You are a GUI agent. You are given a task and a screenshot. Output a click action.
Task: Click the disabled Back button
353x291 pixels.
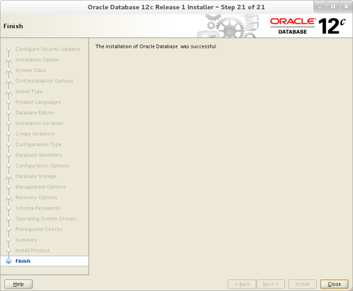(242, 284)
